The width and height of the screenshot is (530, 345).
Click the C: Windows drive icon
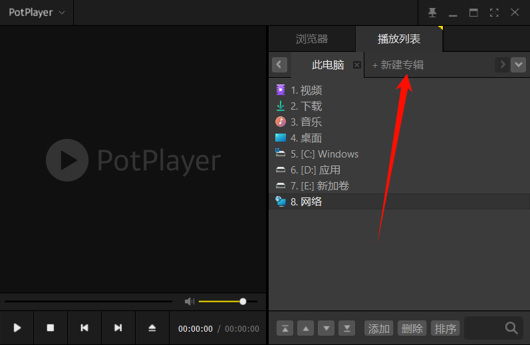tap(280, 153)
